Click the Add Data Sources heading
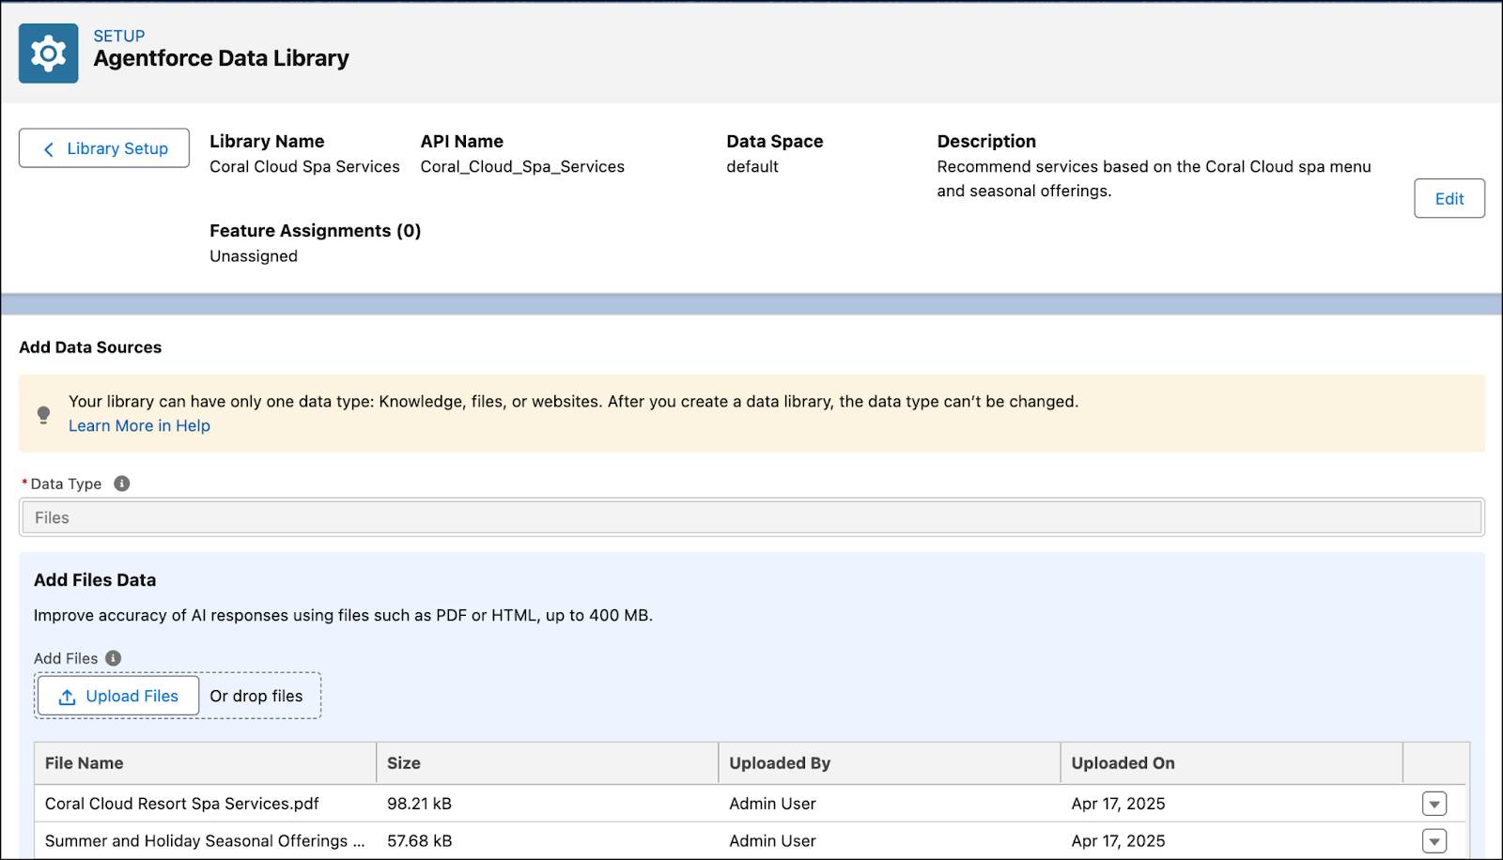1503x860 pixels. click(90, 347)
